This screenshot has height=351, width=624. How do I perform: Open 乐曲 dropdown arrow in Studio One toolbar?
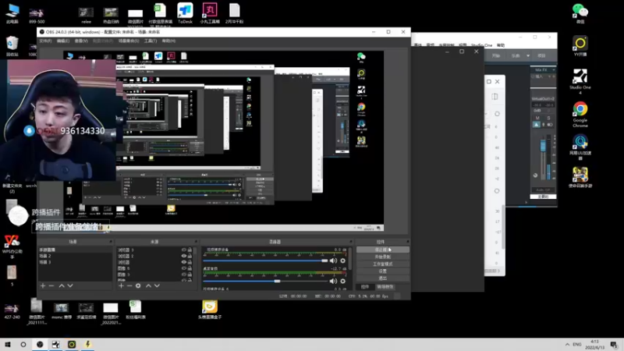528,55
